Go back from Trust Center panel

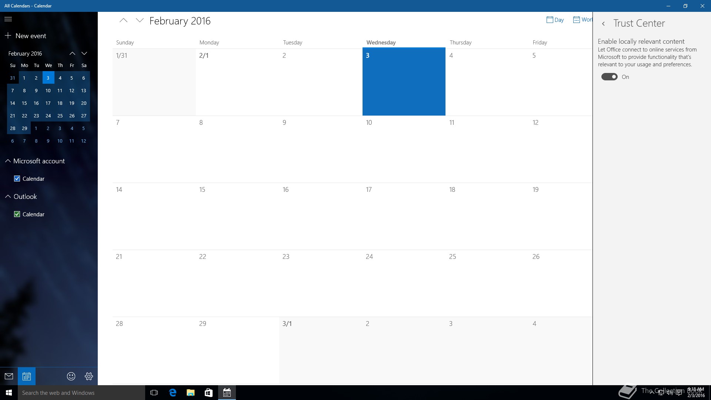[604, 24]
